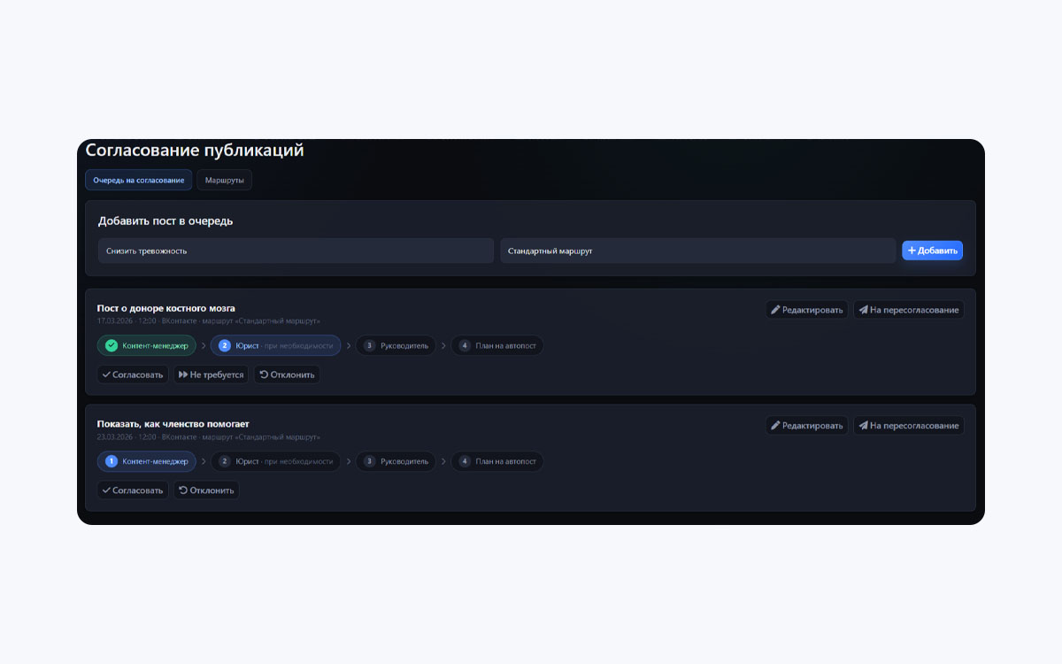Image resolution: width=1062 pixels, height=664 pixels.
Task: Select the completed «Контент-менеджер» step of the donor post
Action: coord(146,345)
